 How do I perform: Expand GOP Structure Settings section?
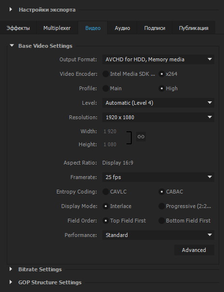11,282
